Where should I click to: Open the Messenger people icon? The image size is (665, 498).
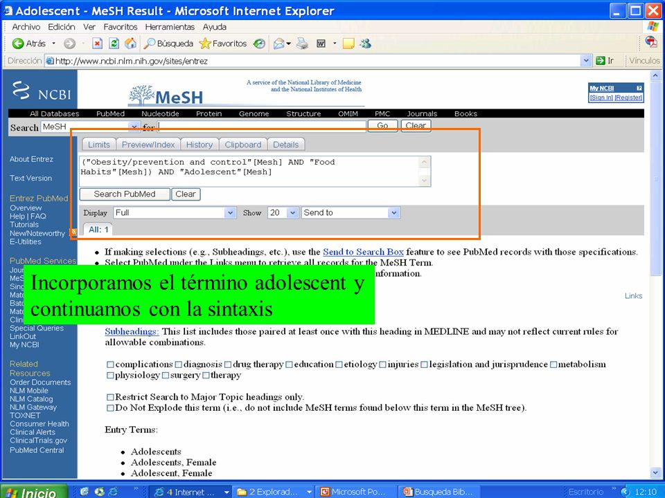[x=365, y=43]
